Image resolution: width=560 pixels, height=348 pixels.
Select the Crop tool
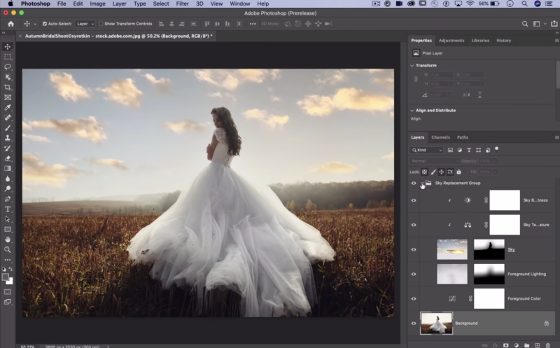pyautogui.click(x=8, y=87)
